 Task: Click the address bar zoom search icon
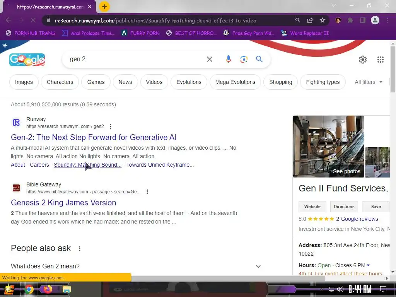pos(297,20)
